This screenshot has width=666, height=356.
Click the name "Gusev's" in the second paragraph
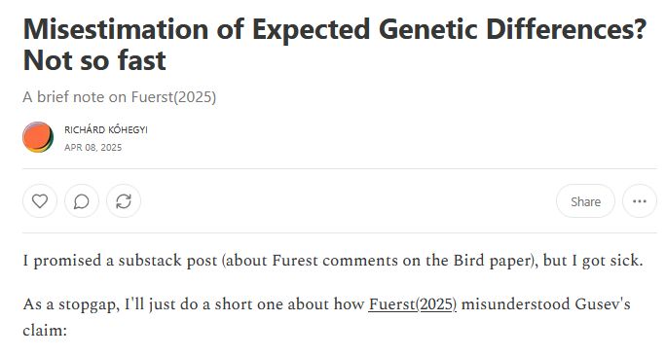coord(603,304)
